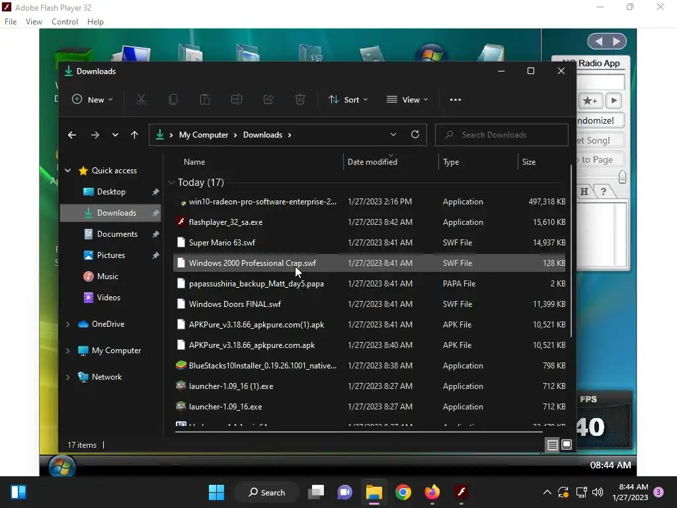
Task: Click the Cut scissors icon in toolbar
Action: tap(141, 100)
